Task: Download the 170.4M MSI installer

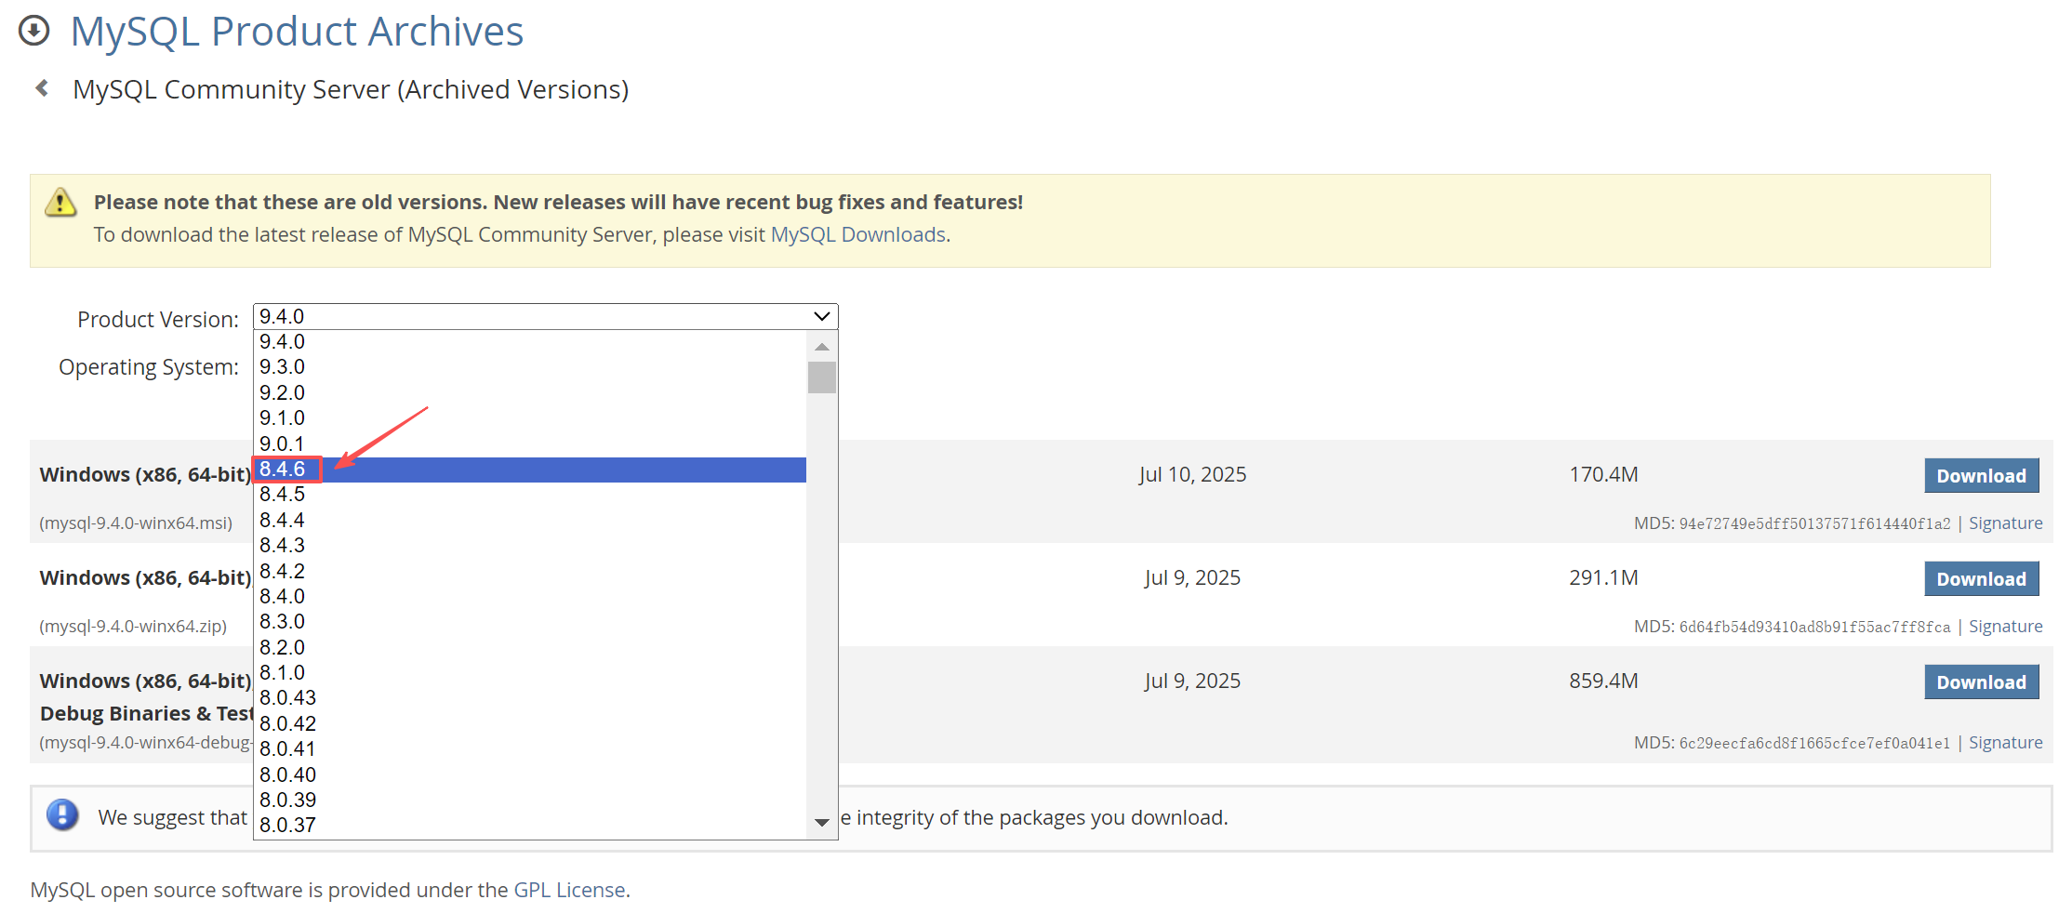Action: point(1982,476)
